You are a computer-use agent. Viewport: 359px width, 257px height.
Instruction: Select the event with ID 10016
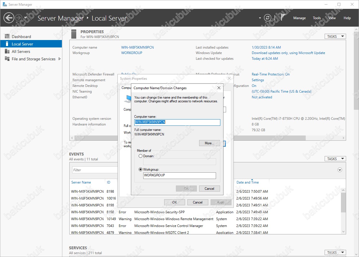[111, 198]
